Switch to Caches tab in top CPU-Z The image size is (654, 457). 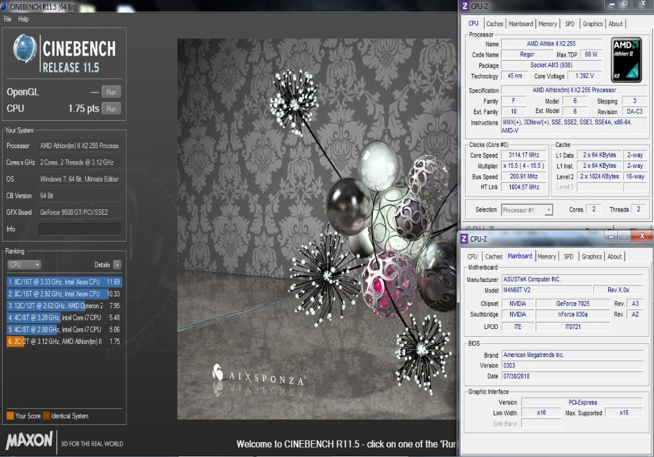[x=494, y=24]
